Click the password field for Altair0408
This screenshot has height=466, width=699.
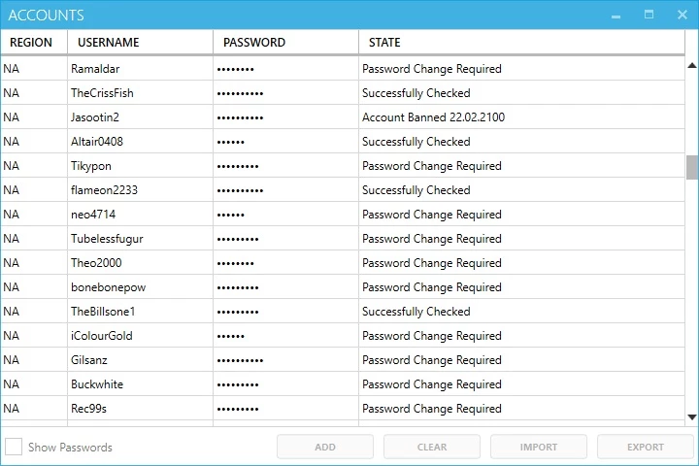point(285,142)
